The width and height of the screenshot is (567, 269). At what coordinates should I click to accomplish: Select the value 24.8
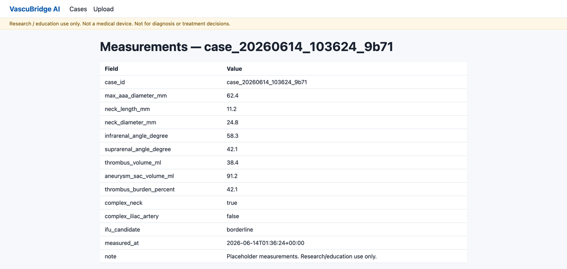232,122
